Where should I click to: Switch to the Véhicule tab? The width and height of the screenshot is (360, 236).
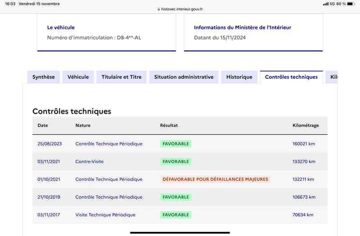click(78, 77)
